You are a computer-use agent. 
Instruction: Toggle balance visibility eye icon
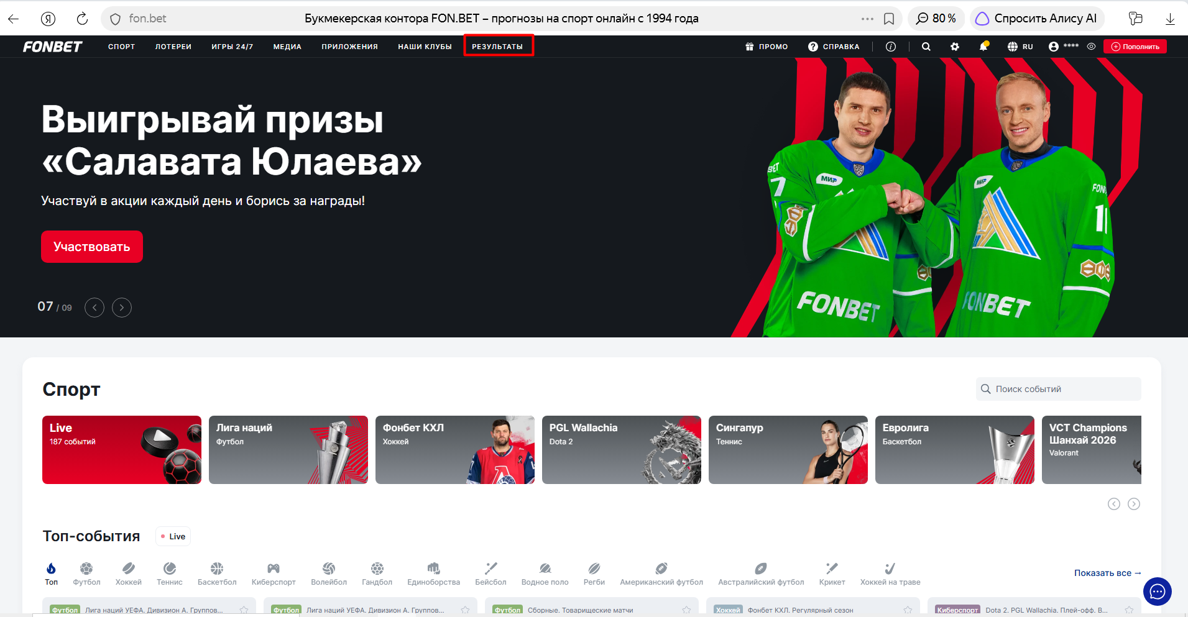click(x=1091, y=47)
